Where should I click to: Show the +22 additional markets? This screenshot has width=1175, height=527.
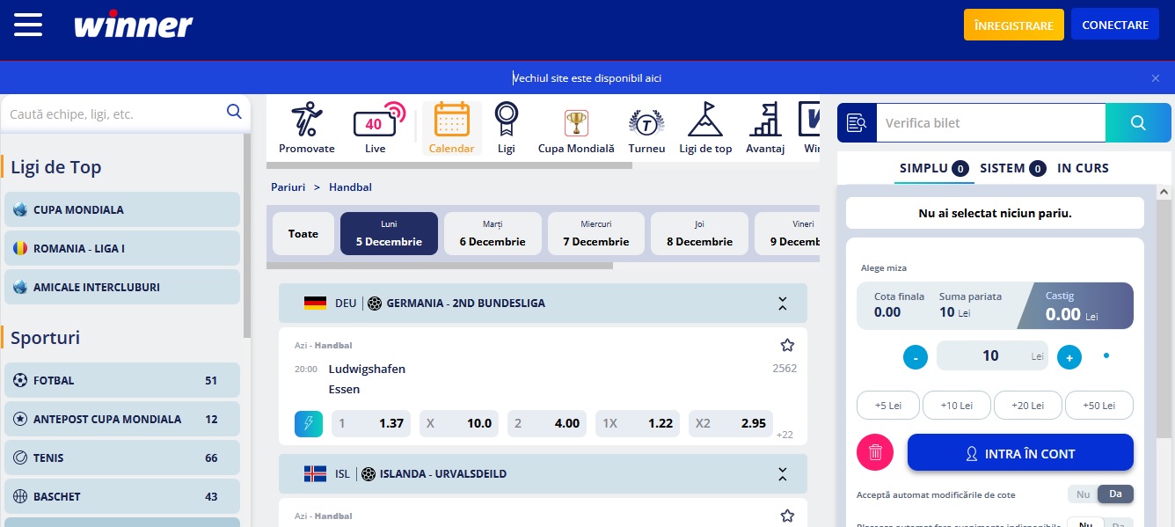(x=785, y=435)
